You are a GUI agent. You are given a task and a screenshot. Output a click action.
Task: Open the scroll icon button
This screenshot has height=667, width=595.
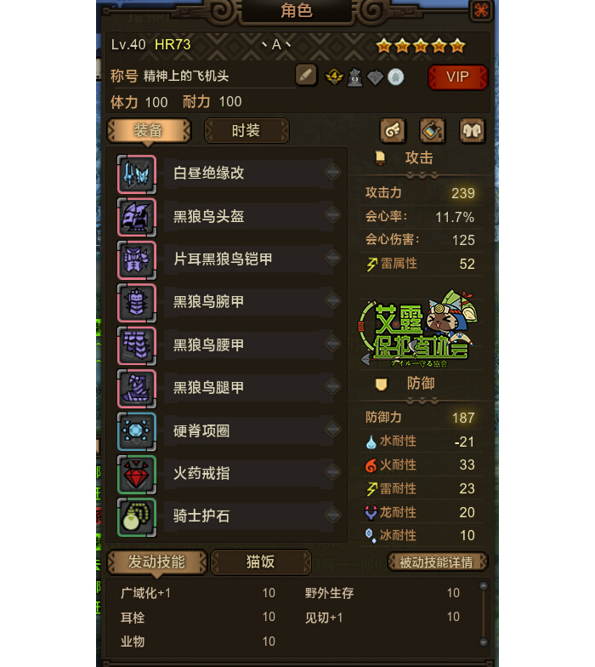pyautogui.click(x=432, y=130)
